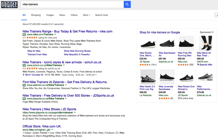218x138 pixels.
Task: Open Shop Nike Running Shoes sitelink
Action: point(77,51)
